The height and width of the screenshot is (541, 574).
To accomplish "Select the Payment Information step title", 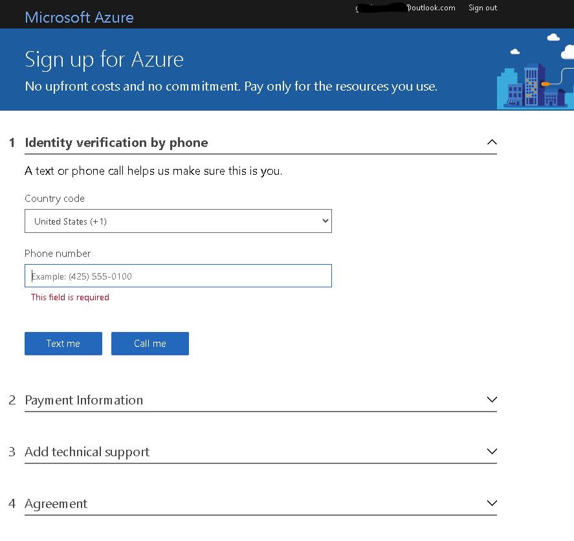I will (84, 400).
